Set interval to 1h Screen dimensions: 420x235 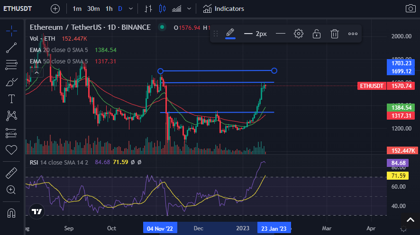[109, 9]
